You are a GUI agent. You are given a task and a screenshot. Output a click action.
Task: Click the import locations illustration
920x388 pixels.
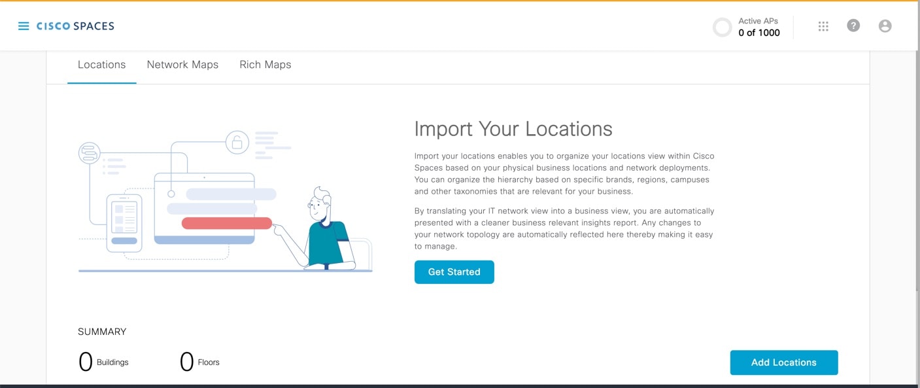click(x=225, y=202)
